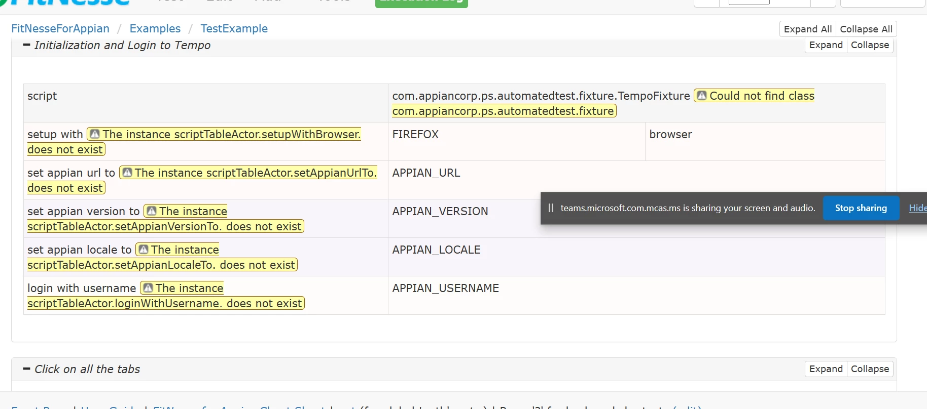This screenshot has height=409, width=927.
Task: Click 'setAppianVersionTo. does not exist' error message
Action: point(166,219)
